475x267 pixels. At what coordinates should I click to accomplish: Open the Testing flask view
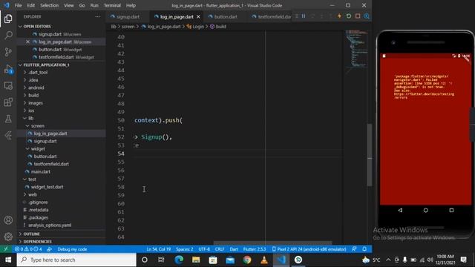pos(8,119)
